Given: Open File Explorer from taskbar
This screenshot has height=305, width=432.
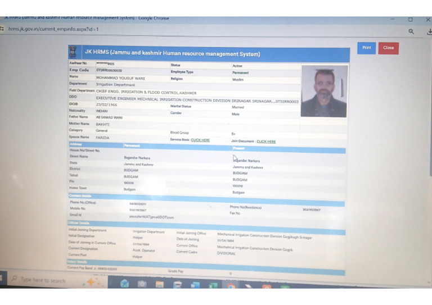Looking at the screenshot, I should pos(160,284).
